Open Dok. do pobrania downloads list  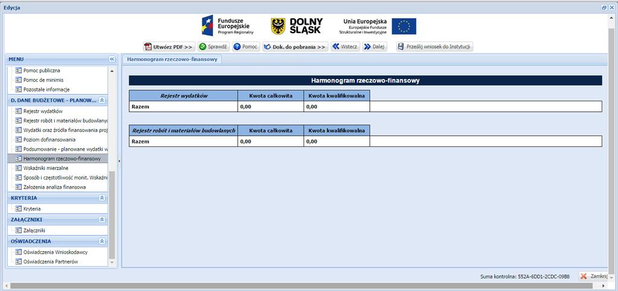pos(295,47)
